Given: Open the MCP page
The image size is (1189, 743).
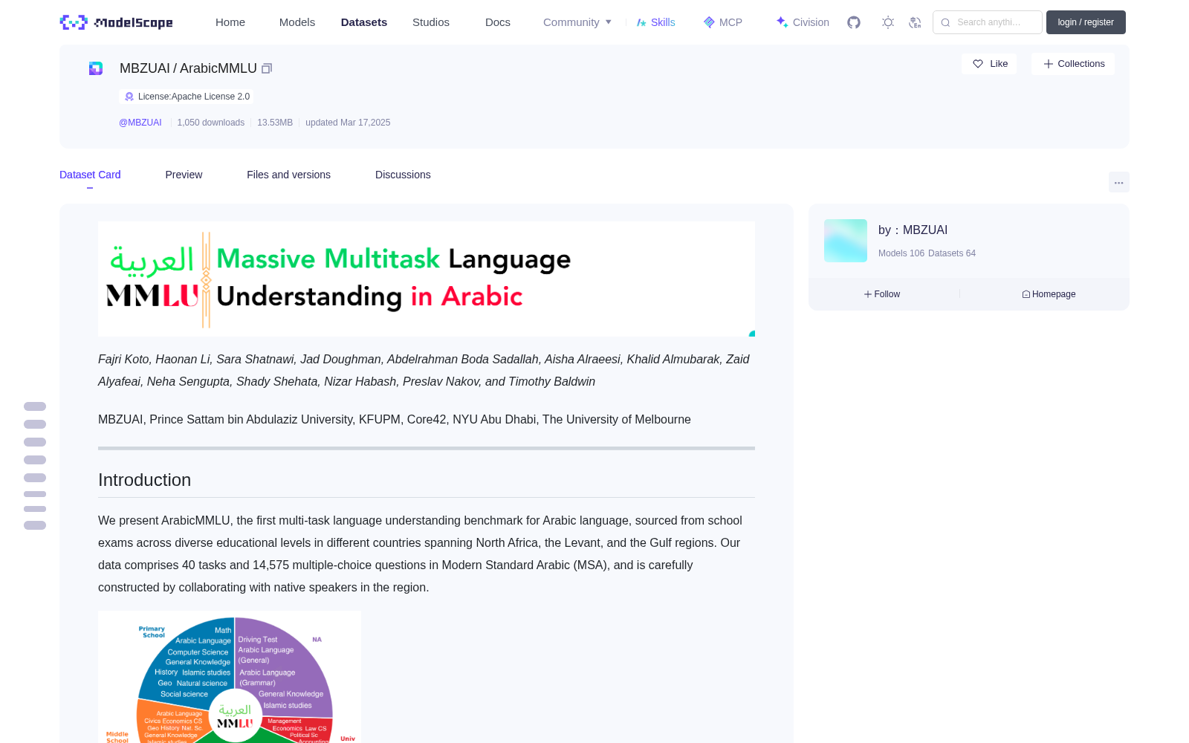Looking at the screenshot, I should tap(723, 22).
